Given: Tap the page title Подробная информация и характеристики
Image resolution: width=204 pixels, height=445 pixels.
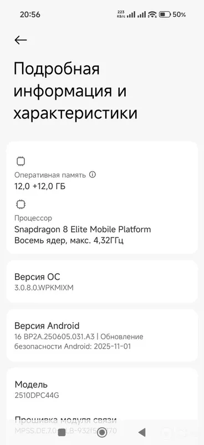Looking at the screenshot, I should (75, 91).
